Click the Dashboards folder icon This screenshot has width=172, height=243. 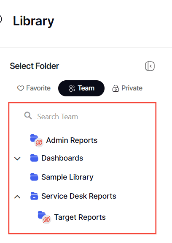click(x=34, y=158)
